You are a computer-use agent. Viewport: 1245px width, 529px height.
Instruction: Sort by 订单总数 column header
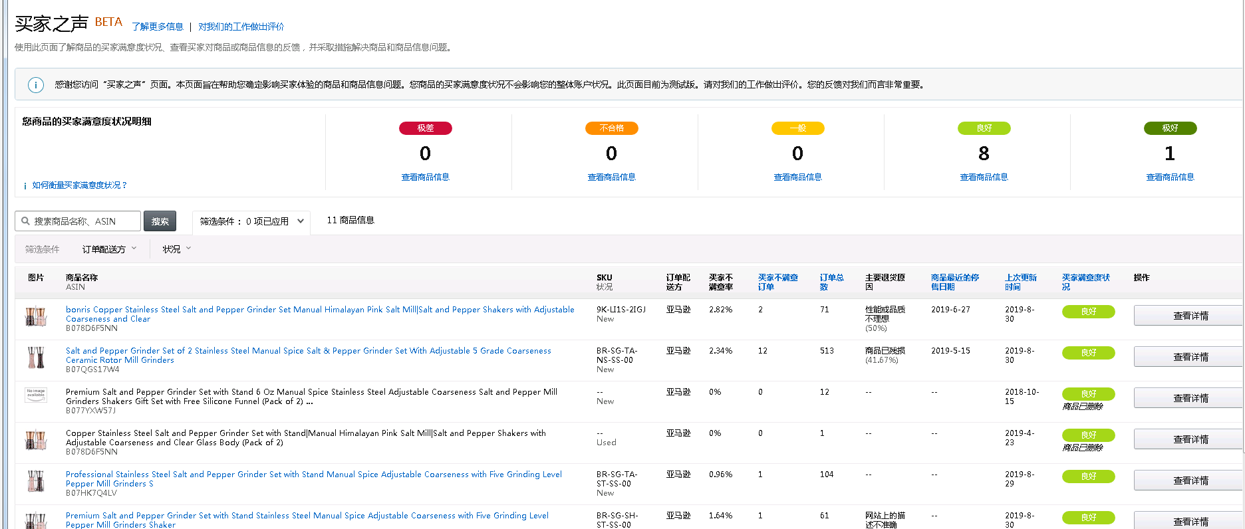[831, 282]
